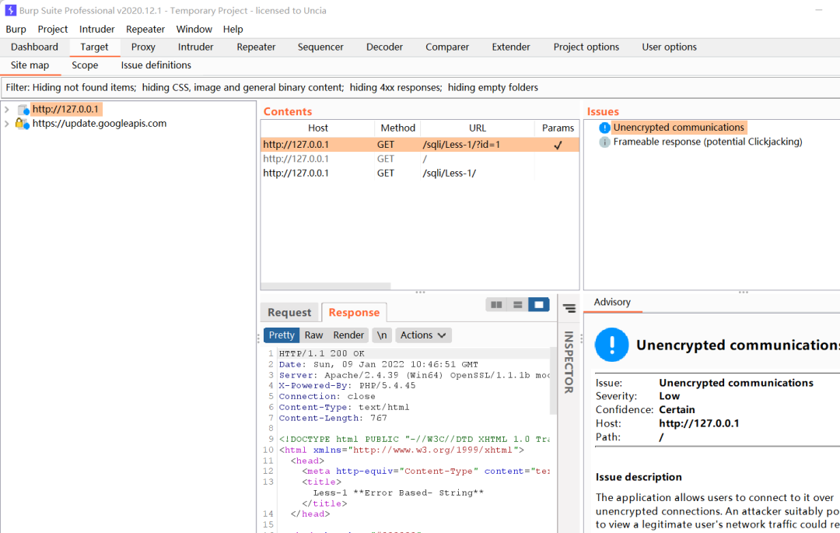This screenshot has width=840, height=533.
Task: Select http://127.0.0.1 in the site map tree
Action: (x=65, y=109)
